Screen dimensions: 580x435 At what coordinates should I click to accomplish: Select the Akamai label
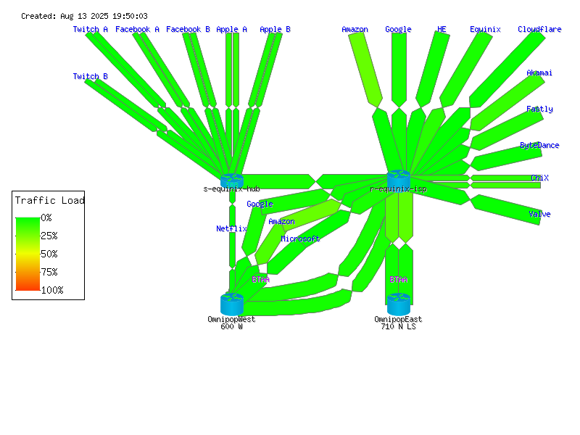click(539, 72)
